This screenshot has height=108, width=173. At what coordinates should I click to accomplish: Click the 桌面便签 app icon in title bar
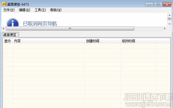pos(4,4)
